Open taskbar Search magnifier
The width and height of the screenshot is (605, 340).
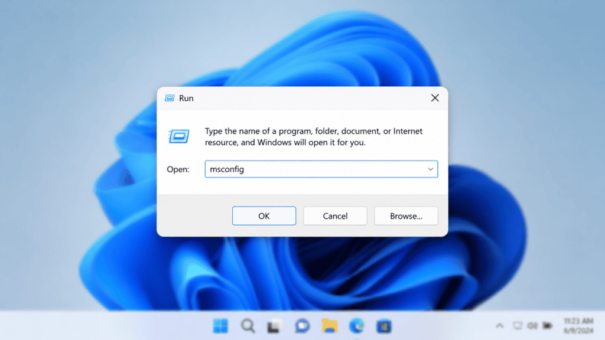click(248, 326)
